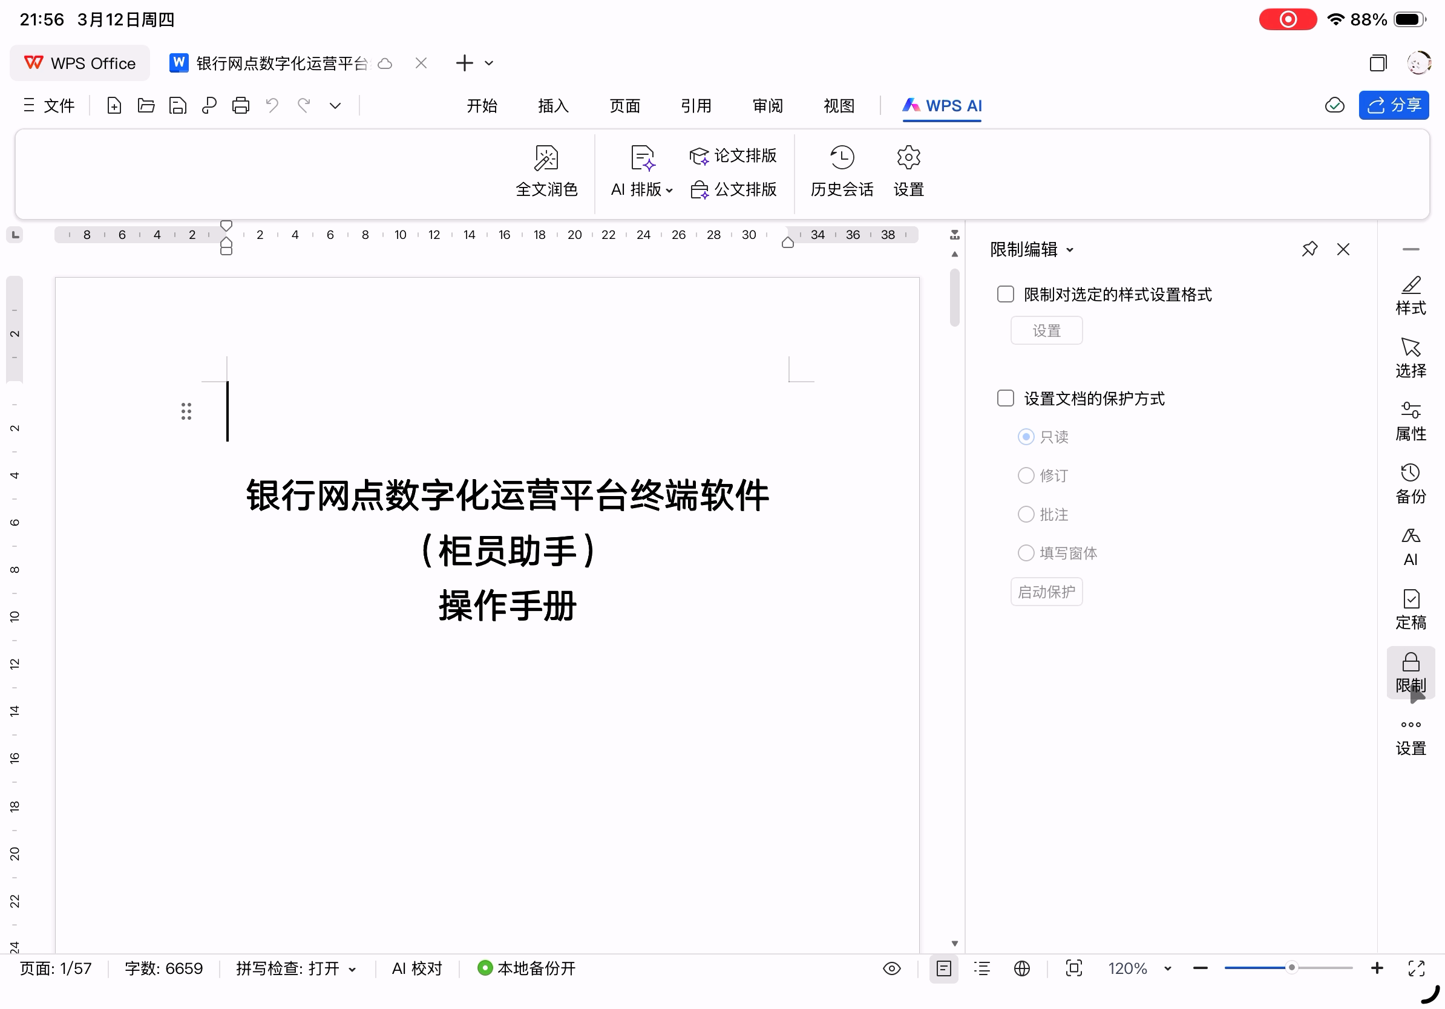Click the vertical document scrollbar
Viewport: 1445px width, 1009px height.
point(954,298)
